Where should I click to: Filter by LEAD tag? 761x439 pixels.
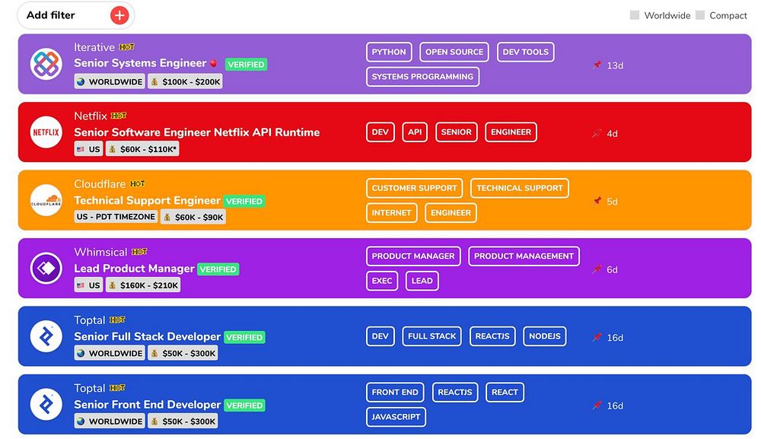pyautogui.click(x=422, y=281)
